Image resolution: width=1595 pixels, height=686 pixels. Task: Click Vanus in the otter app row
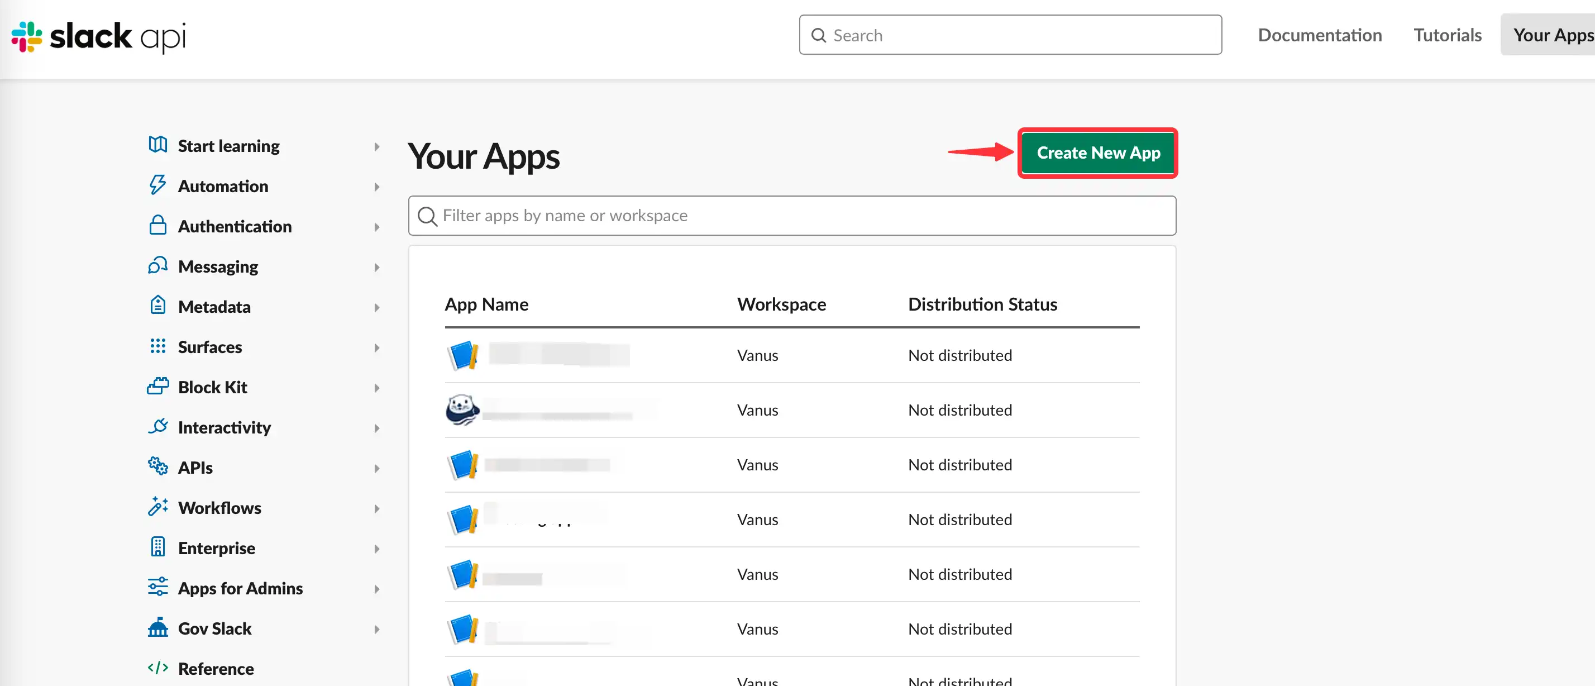[757, 411]
